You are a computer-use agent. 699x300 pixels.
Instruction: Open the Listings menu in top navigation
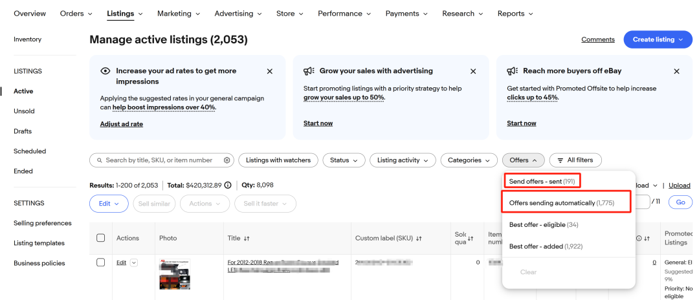125,14
